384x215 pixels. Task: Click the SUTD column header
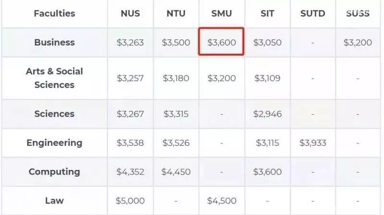point(313,13)
